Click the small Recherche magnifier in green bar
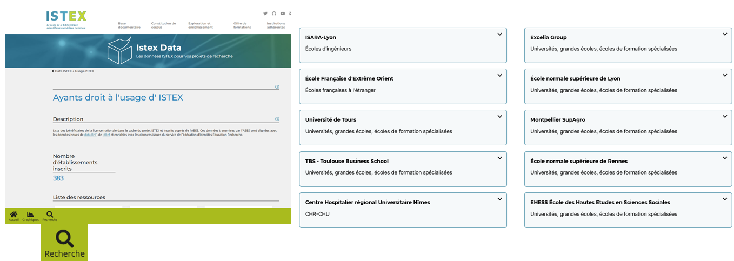734x261 pixels. click(50, 216)
